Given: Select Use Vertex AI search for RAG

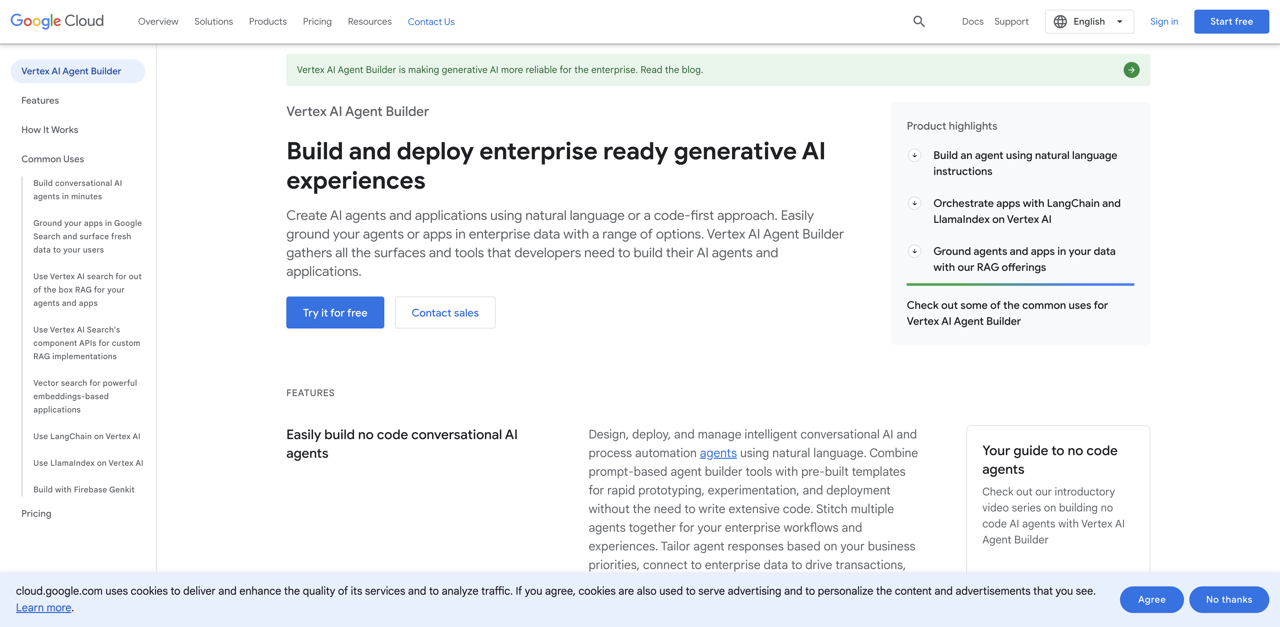Looking at the screenshot, I should pos(87,290).
